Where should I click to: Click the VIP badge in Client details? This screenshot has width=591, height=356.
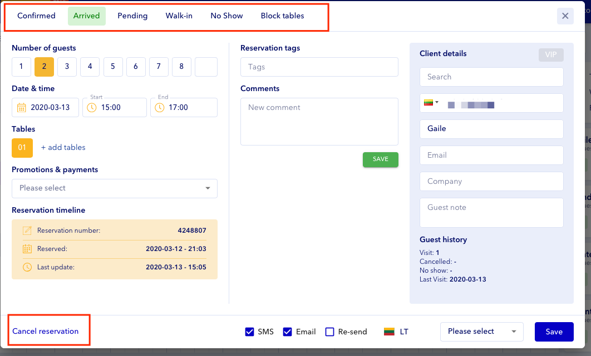point(550,55)
